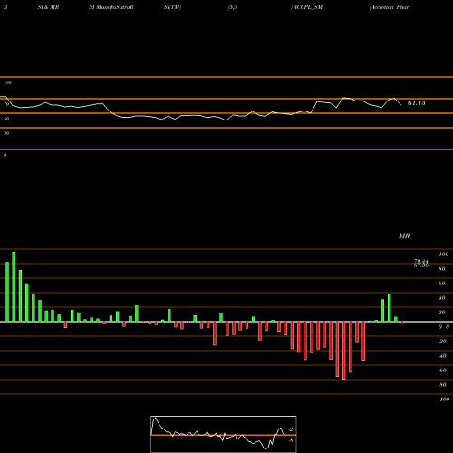Click the white RSI line's last point
This screenshot has width=453, height=453.
[401, 105]
